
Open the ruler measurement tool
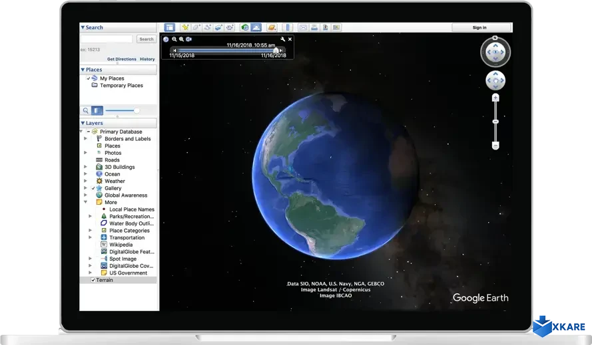coord(288,27)
